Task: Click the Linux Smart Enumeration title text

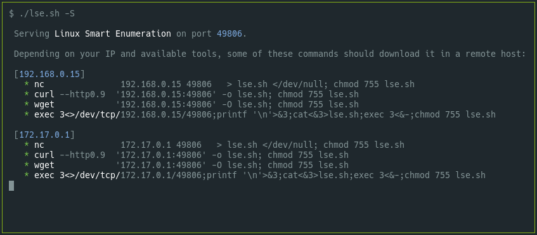Action: [x=113, y=33]
